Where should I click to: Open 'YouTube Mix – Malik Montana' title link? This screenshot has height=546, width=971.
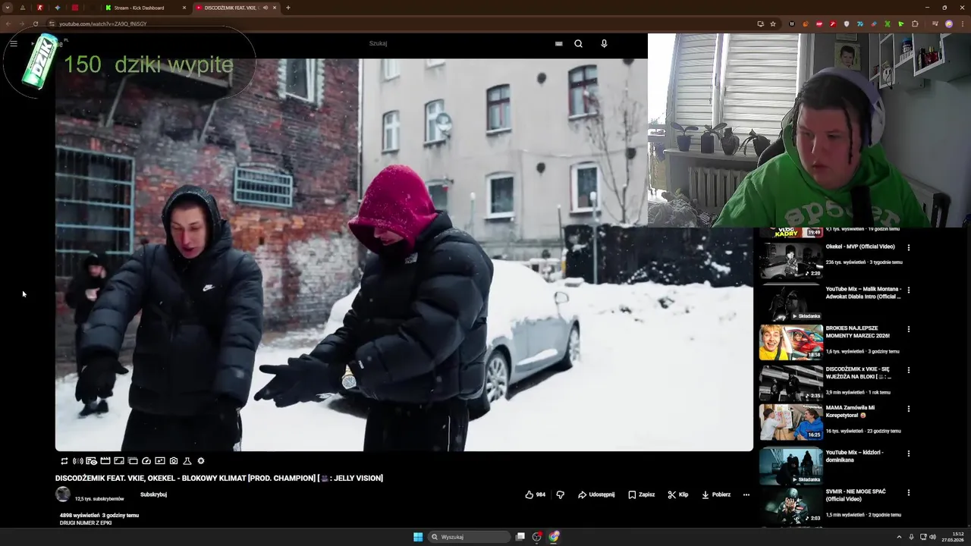click(863, 293)
